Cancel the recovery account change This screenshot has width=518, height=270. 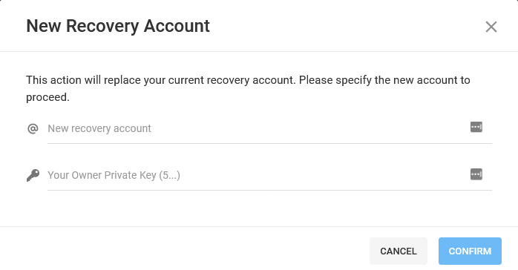click(x=398, y=251)
